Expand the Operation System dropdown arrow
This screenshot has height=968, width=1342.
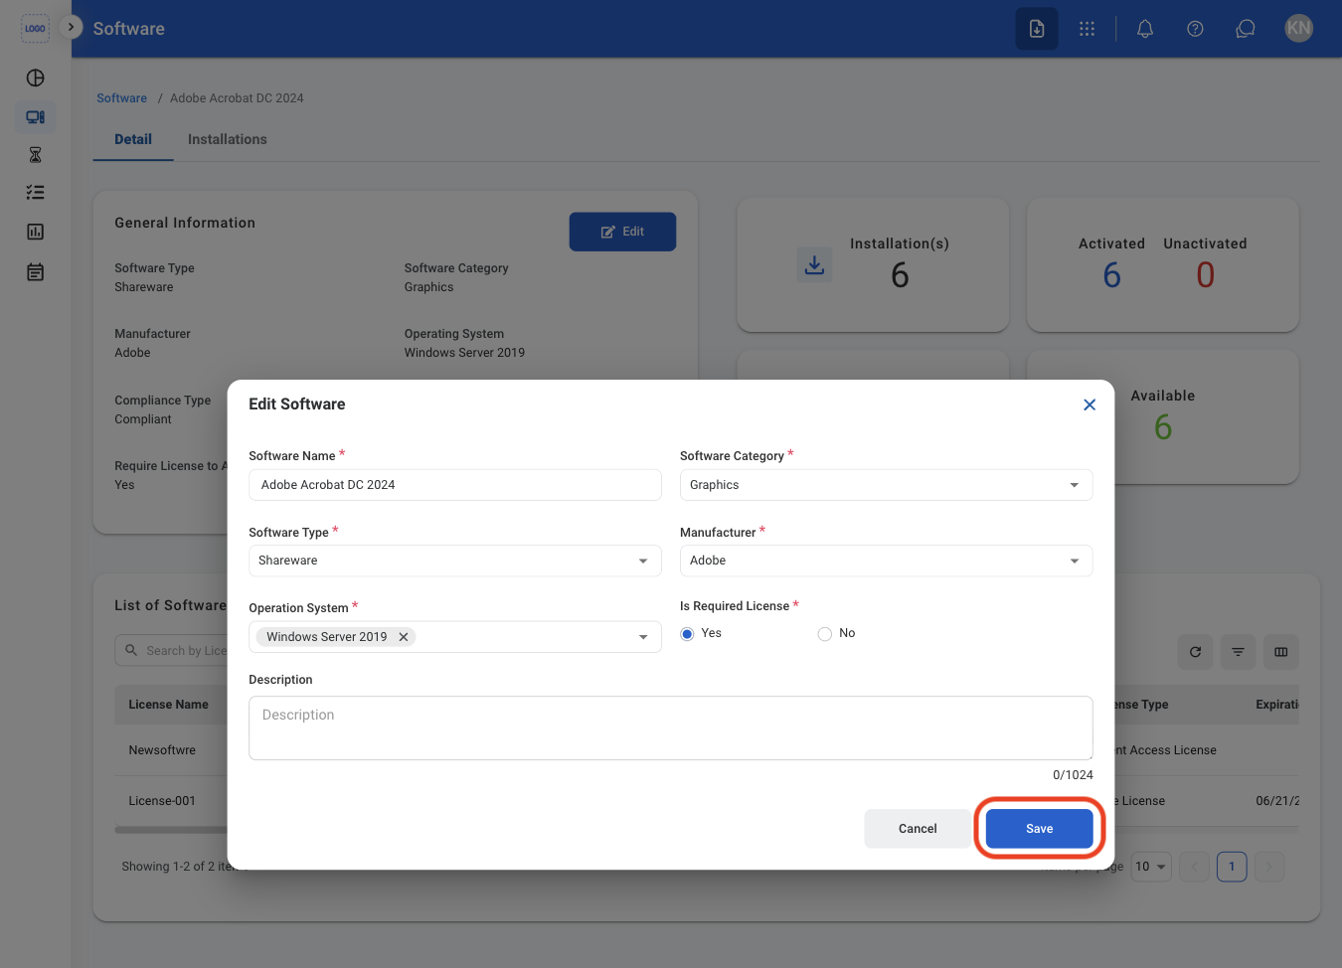[643, 637]
